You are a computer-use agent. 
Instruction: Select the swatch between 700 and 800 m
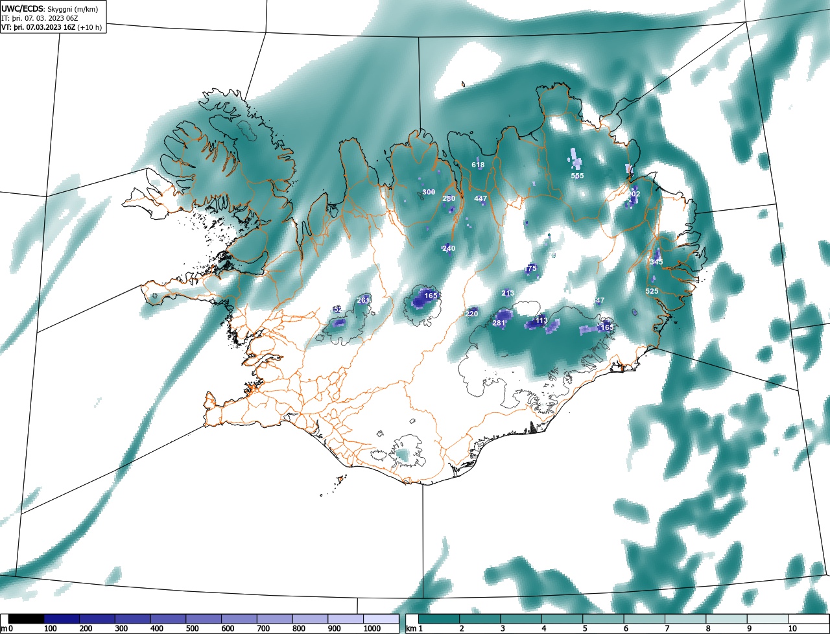[275, 619]
